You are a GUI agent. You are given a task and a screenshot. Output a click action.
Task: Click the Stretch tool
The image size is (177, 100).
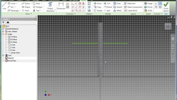coord(118,7)
